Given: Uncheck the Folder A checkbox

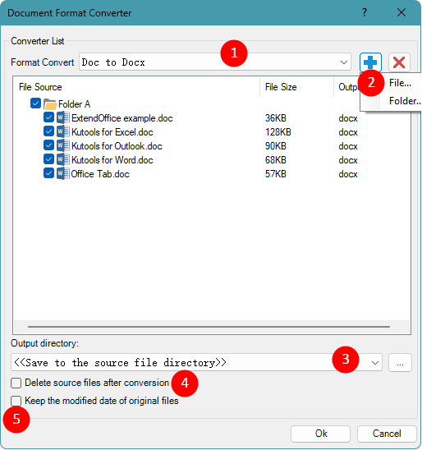Looking at the screenshot, I should [35, 103].
